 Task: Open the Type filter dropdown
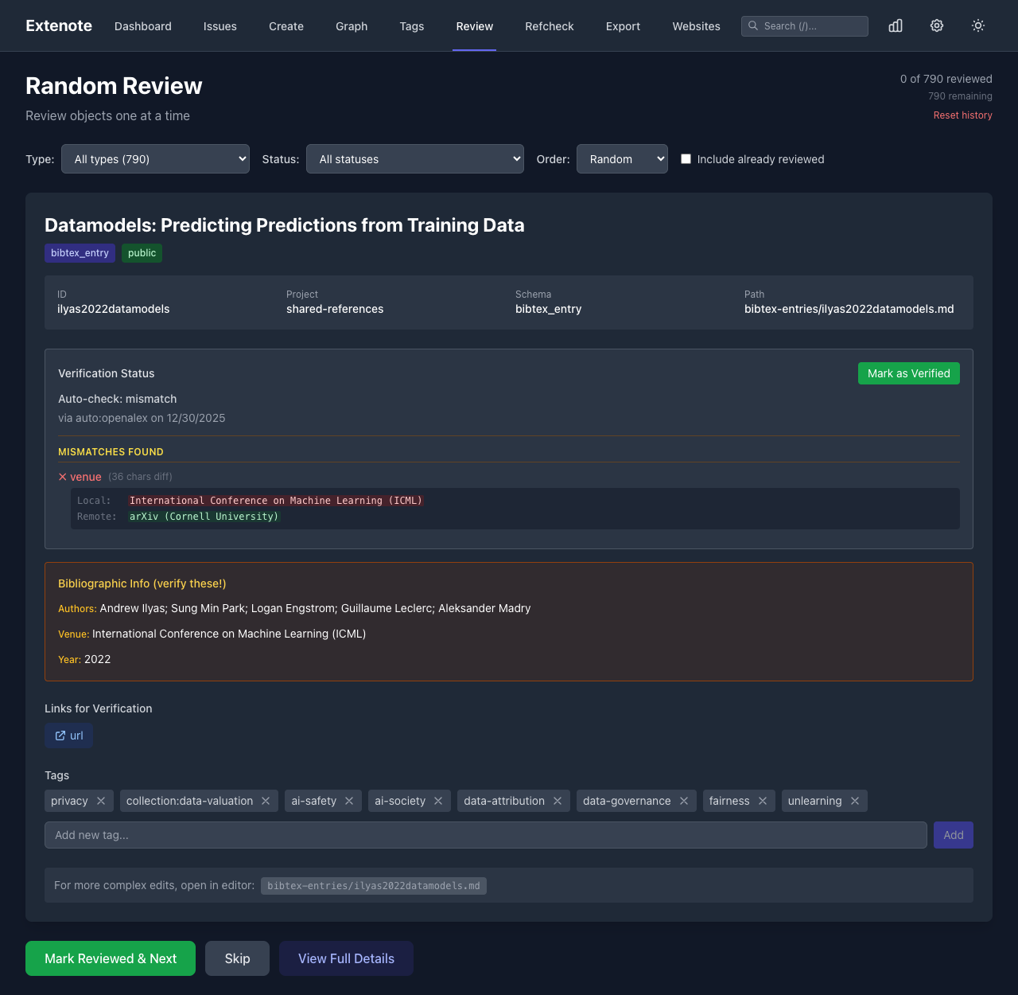coord(156,159)
